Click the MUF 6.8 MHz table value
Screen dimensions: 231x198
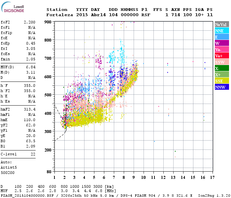click(x=99, y=191)
